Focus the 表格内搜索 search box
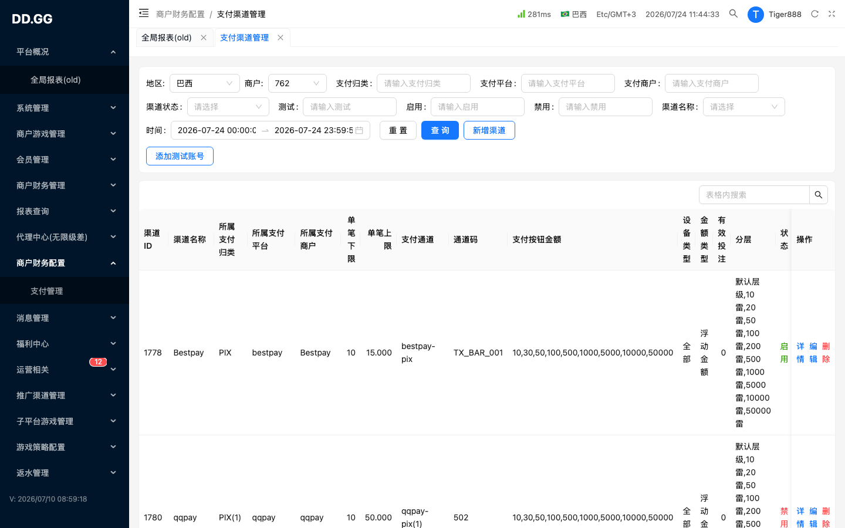The width and height of the screenshot is (845, 528). click(x=754, y=195)
